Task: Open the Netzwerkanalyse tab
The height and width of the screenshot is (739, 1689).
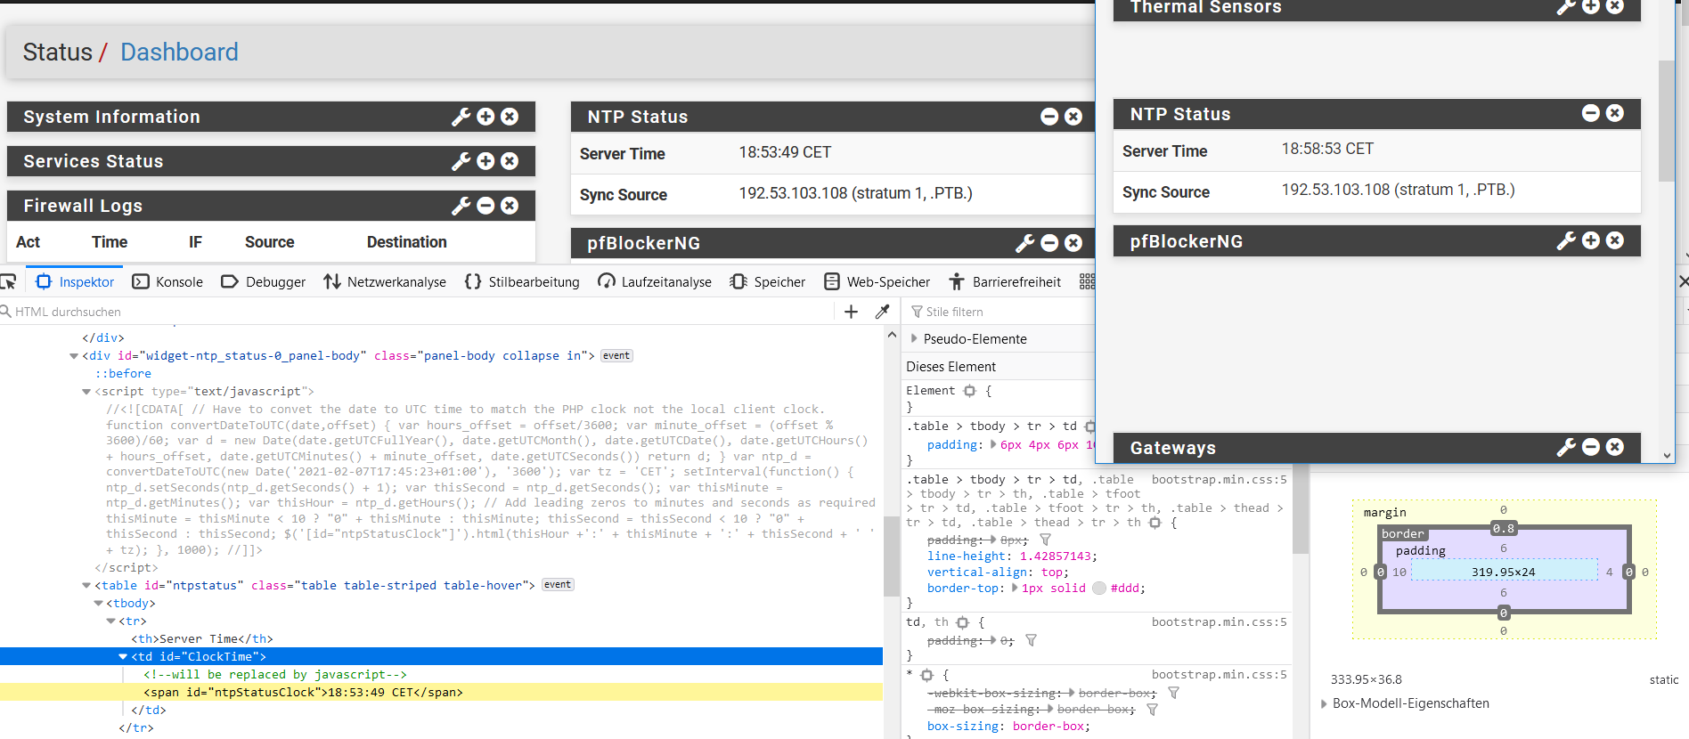Action: [385, 281]
